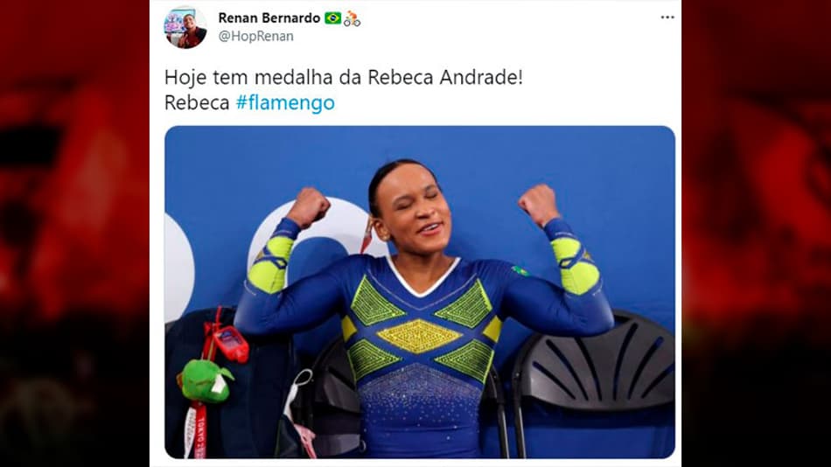Viewport: 831px width, 467px height.
Task: Click the Brazil flag emoji beside the name
Action: (x=332, y=18)
